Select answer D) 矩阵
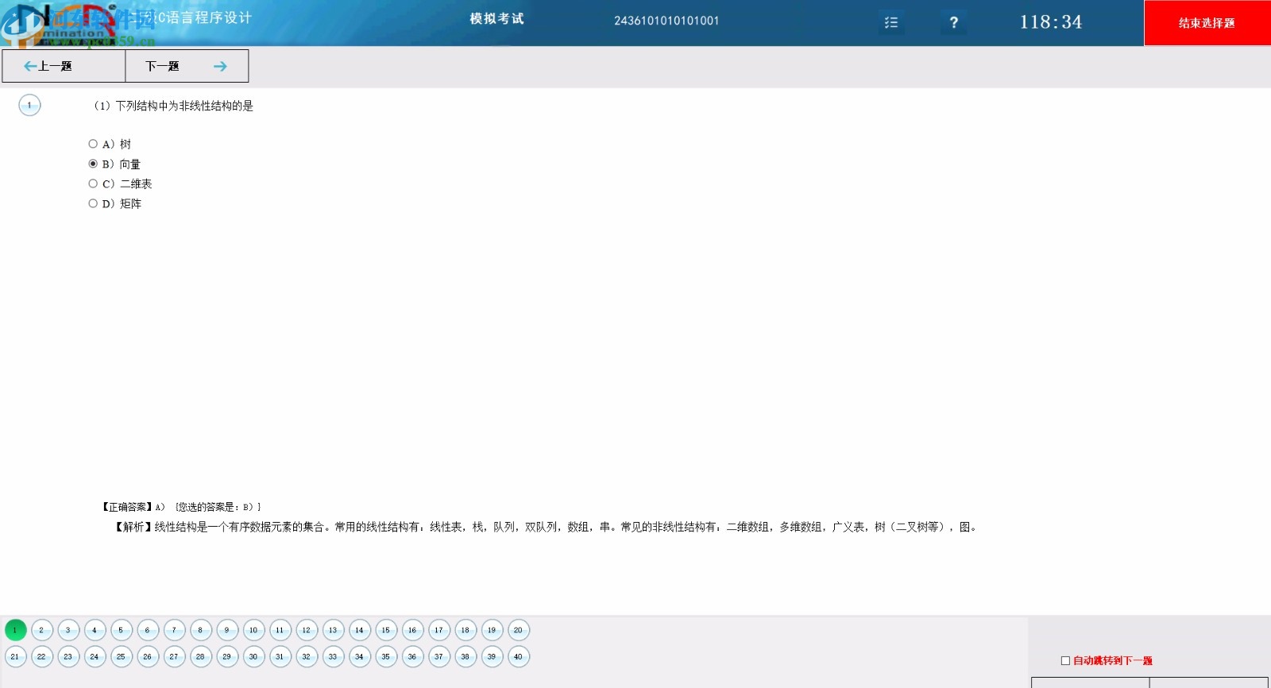 [x=93, y=203]
